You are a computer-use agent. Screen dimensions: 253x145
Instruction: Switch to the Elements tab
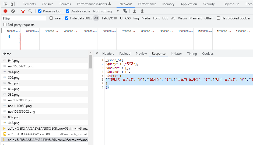pyautogui.click(x=29, y=4)
